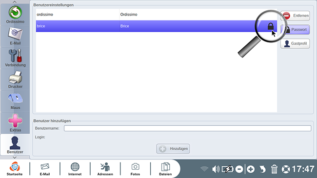Click the Entfernen remove button
Screen dimensions: 317x178
295,16
